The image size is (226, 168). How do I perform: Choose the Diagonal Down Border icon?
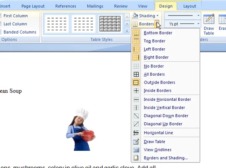[136, 115]
